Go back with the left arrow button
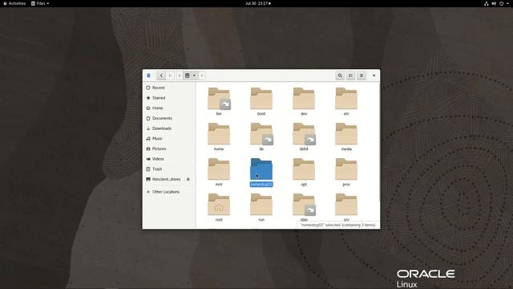 coord(161,75)
